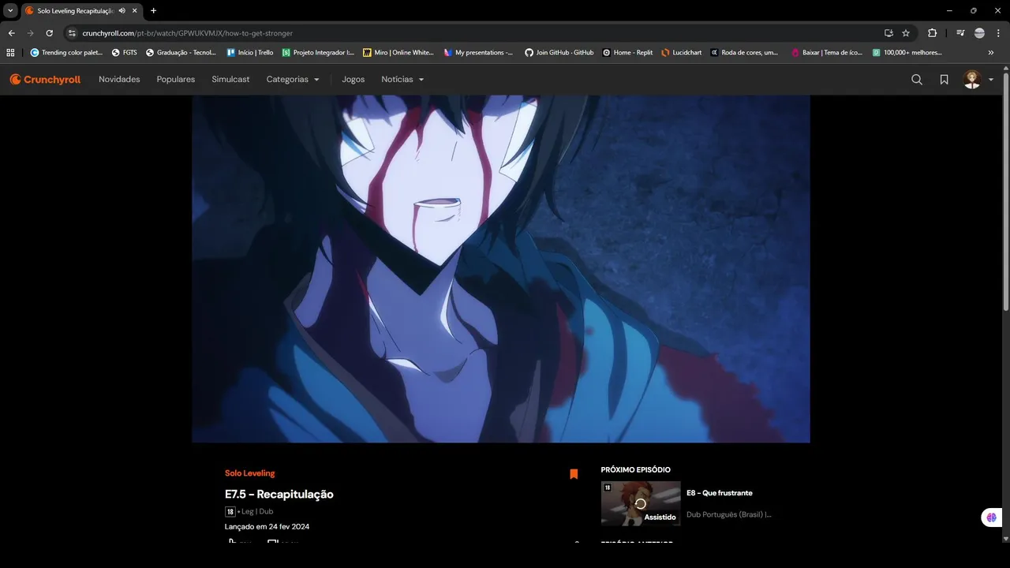Screen dimensions: 1010x568
Task: Open the Crunchyroll search icon
Action: pyautogui.click(x=917, y=80)
